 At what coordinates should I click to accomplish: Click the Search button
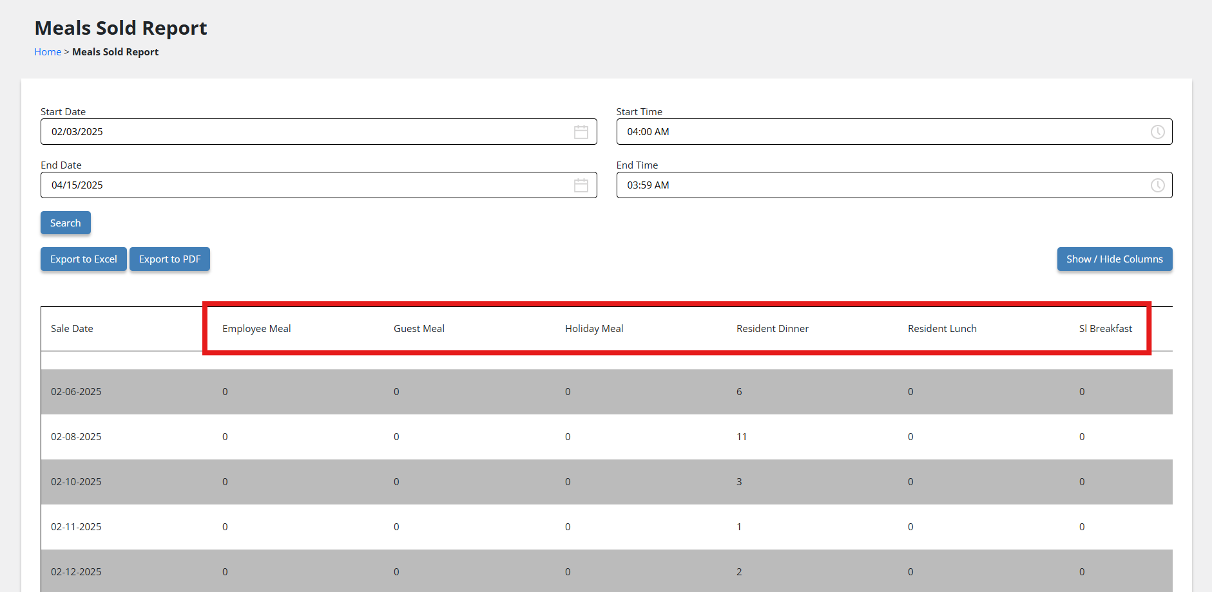[66, 223]
